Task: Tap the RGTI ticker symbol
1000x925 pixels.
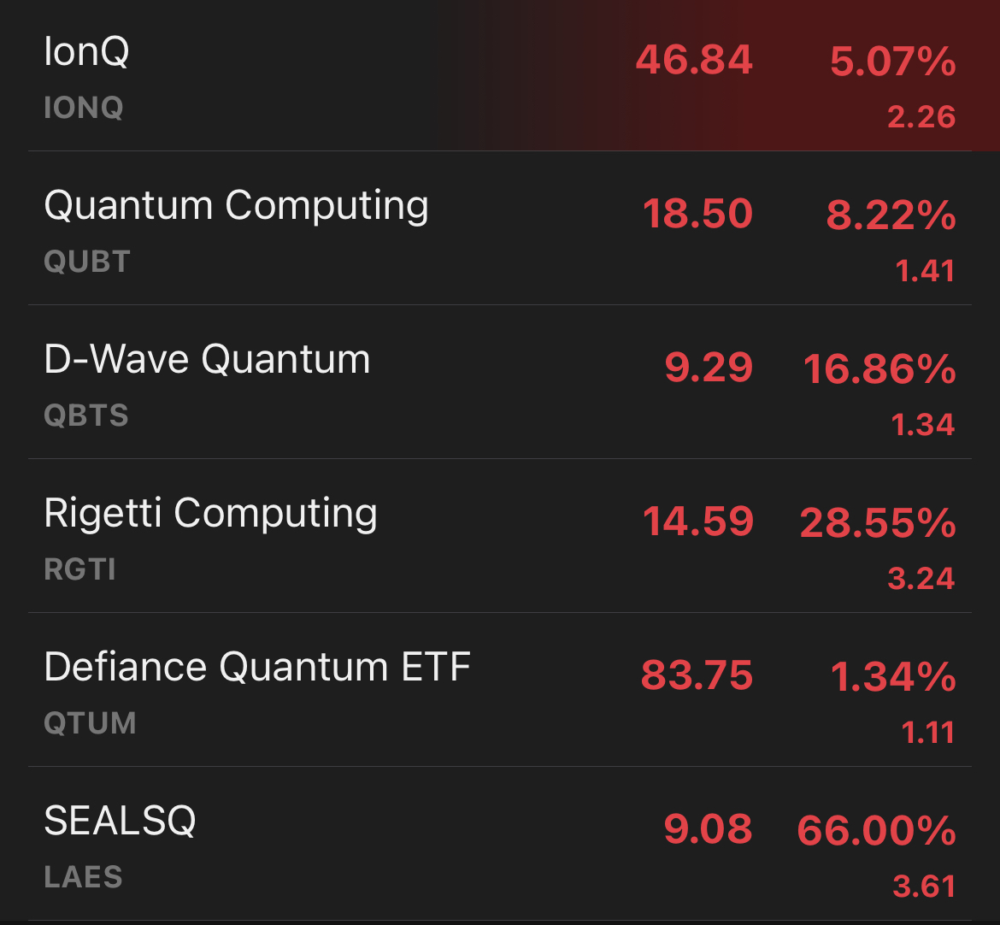Action: [x=80, y=570]
